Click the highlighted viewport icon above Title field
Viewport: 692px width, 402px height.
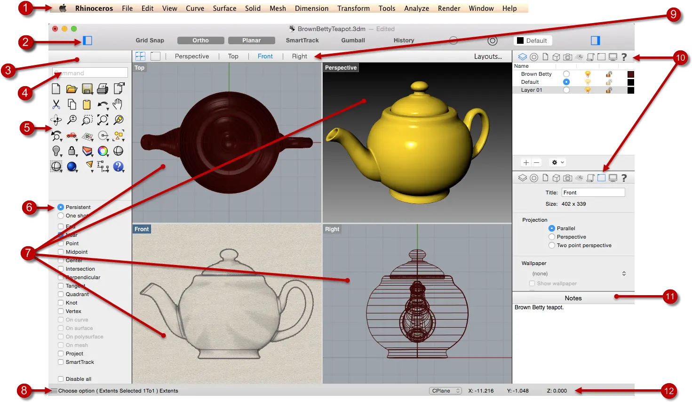601,178
